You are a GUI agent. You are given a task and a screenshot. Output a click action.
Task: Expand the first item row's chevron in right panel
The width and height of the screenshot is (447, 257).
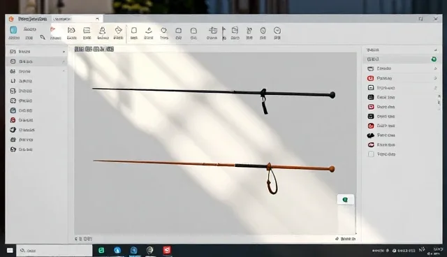pos(435,68)
